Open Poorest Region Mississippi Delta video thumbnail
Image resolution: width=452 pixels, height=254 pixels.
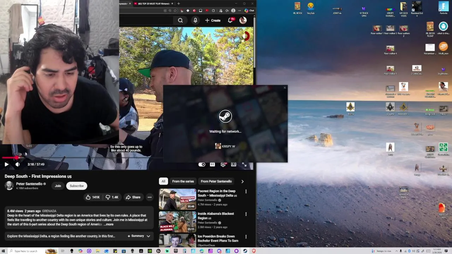coord(177,199)
